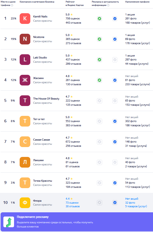Select the yellow Флора company avatar
Viewport: 153px width, 232px height.
click(25, 203)
